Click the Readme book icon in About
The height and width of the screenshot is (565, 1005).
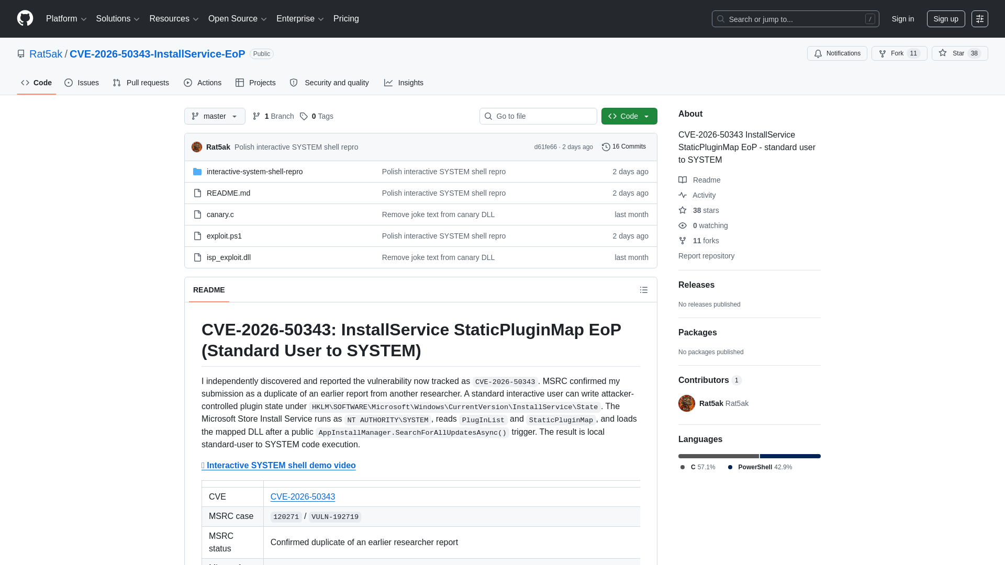point(683,180)
